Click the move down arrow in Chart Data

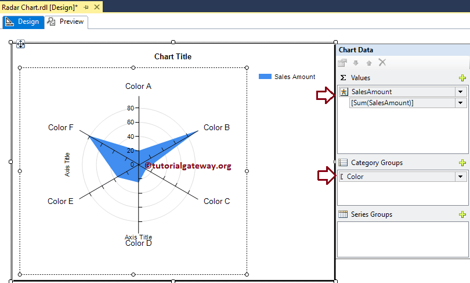tap(356, 63)
